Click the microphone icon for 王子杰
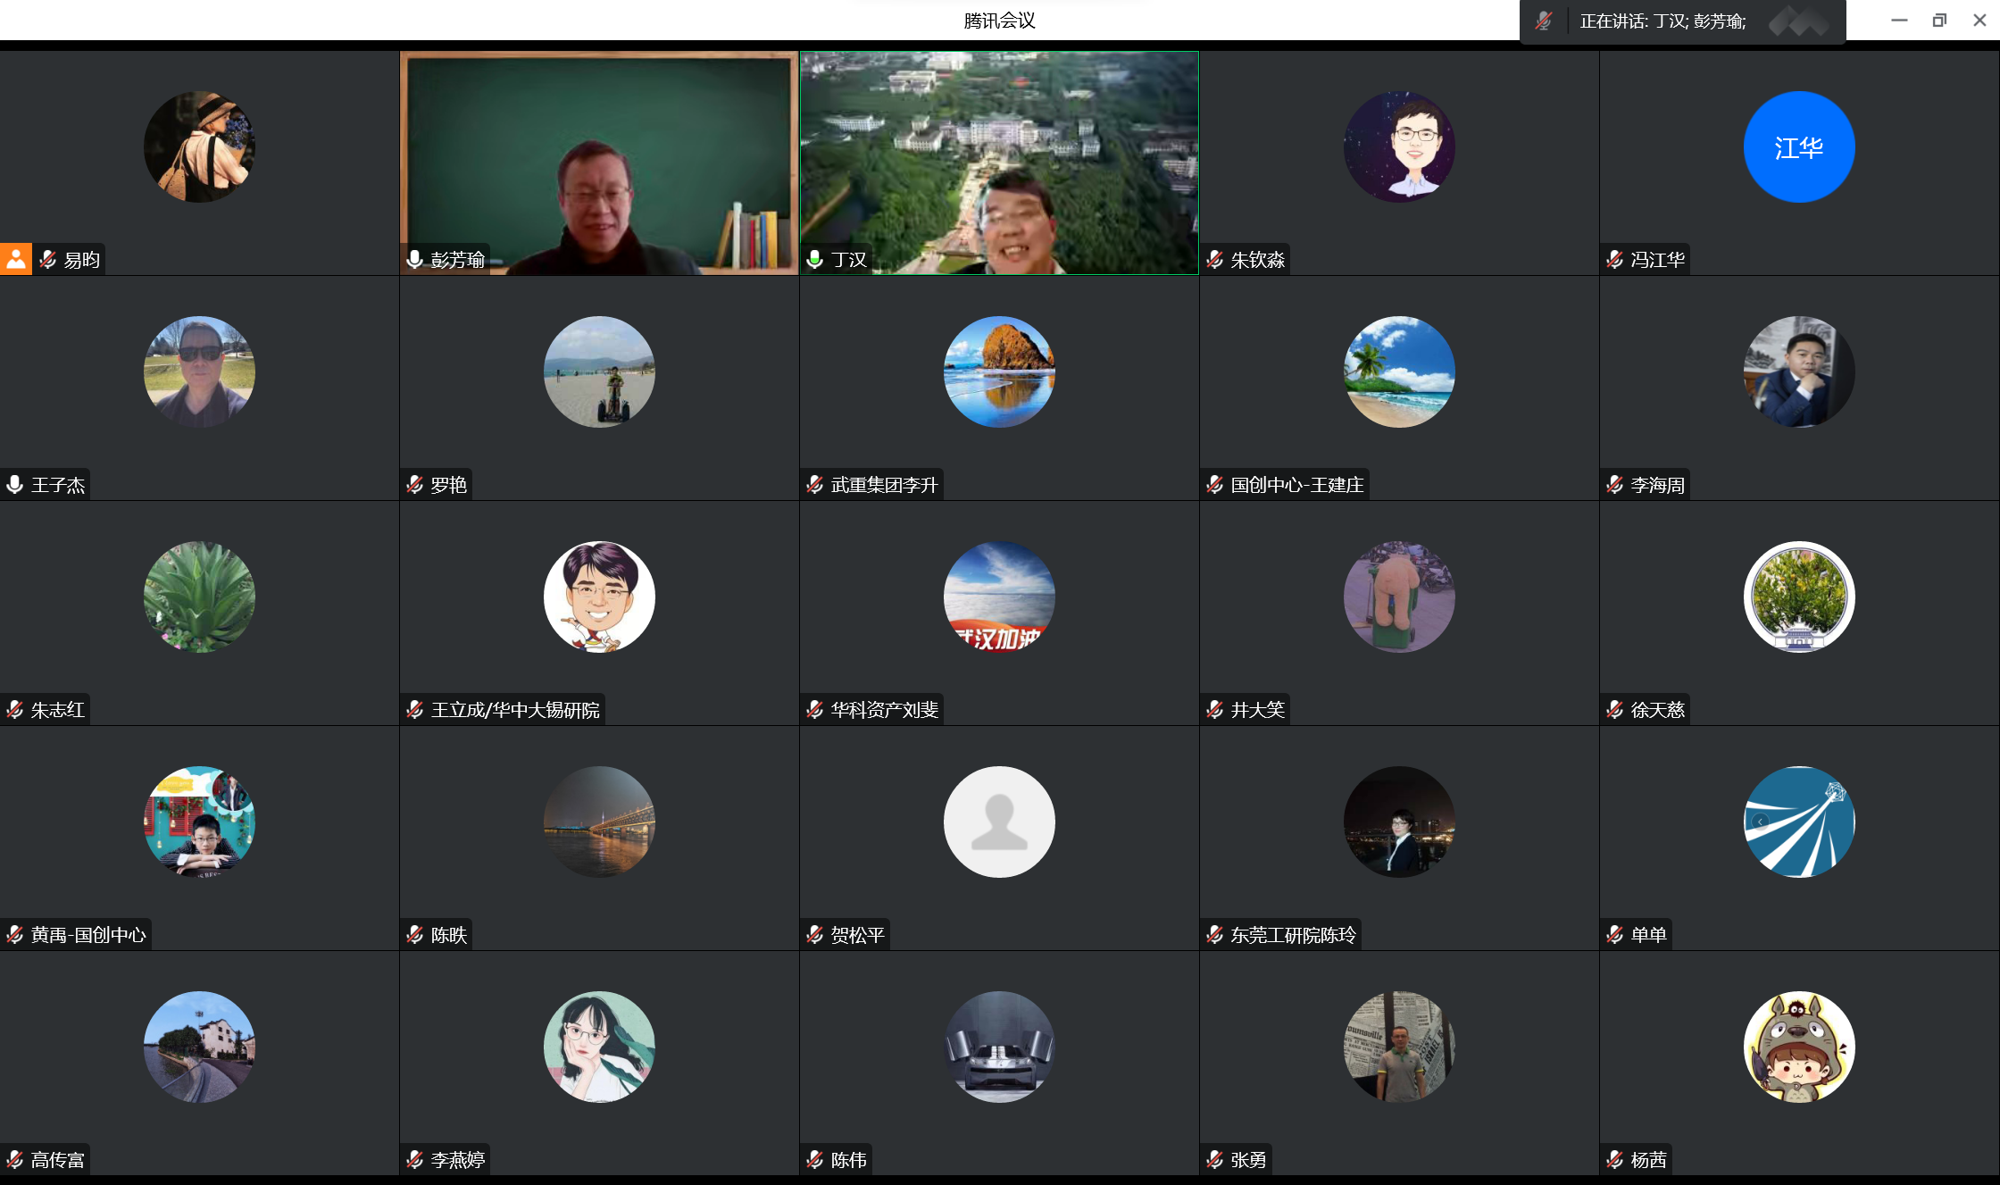The width and height of the screenshot is (2000, 1185). (14, 484)
